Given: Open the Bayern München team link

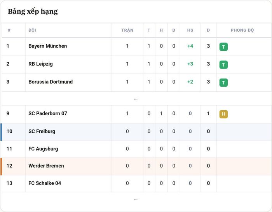Looking at the screenshot, I should (x=47, y=46).
